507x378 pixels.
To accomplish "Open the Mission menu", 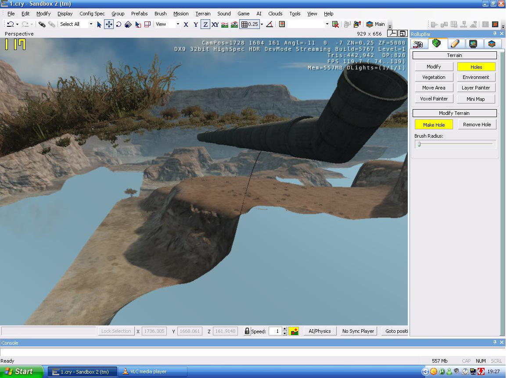I will pos(181,14).
